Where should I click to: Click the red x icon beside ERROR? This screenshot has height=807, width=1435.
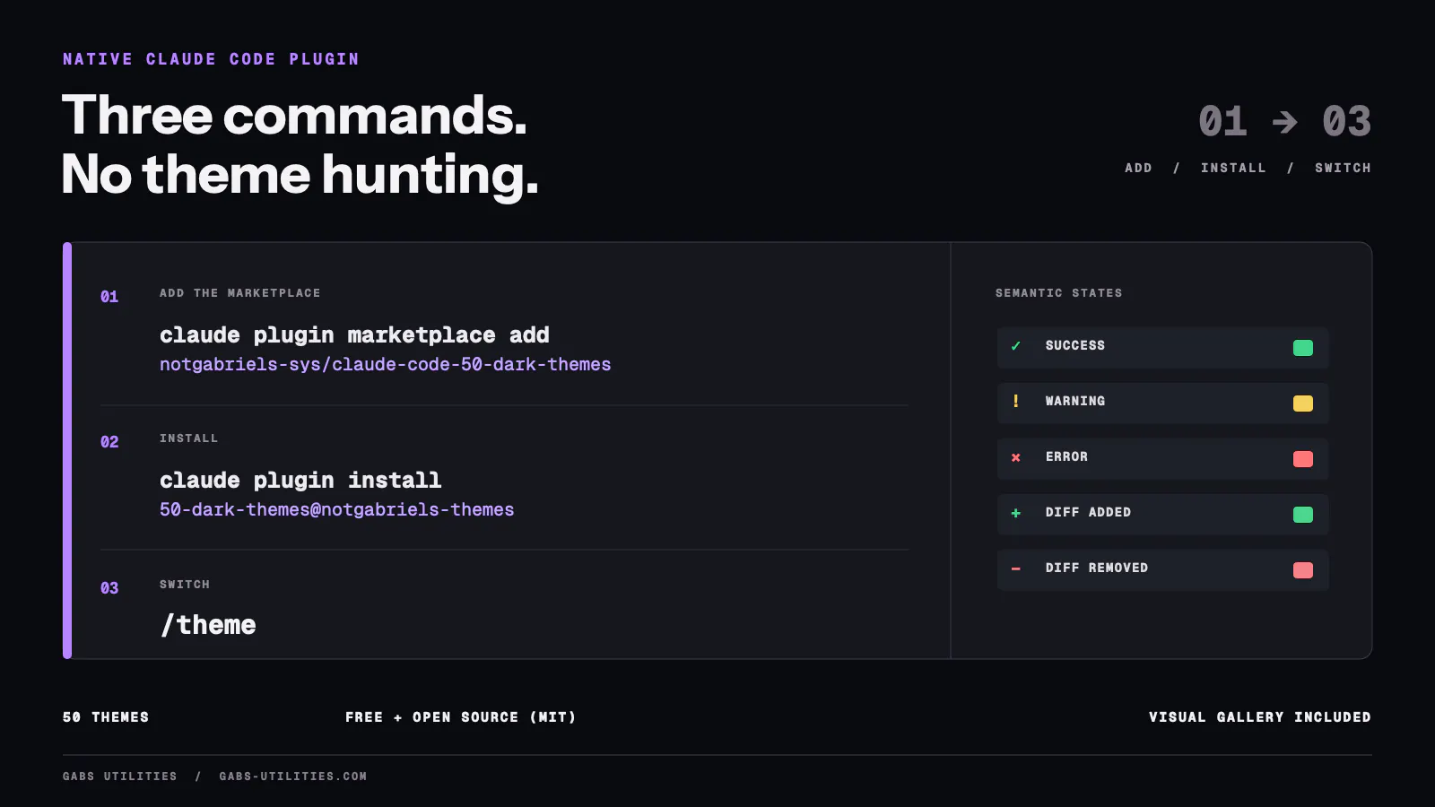coord(1016,457)
